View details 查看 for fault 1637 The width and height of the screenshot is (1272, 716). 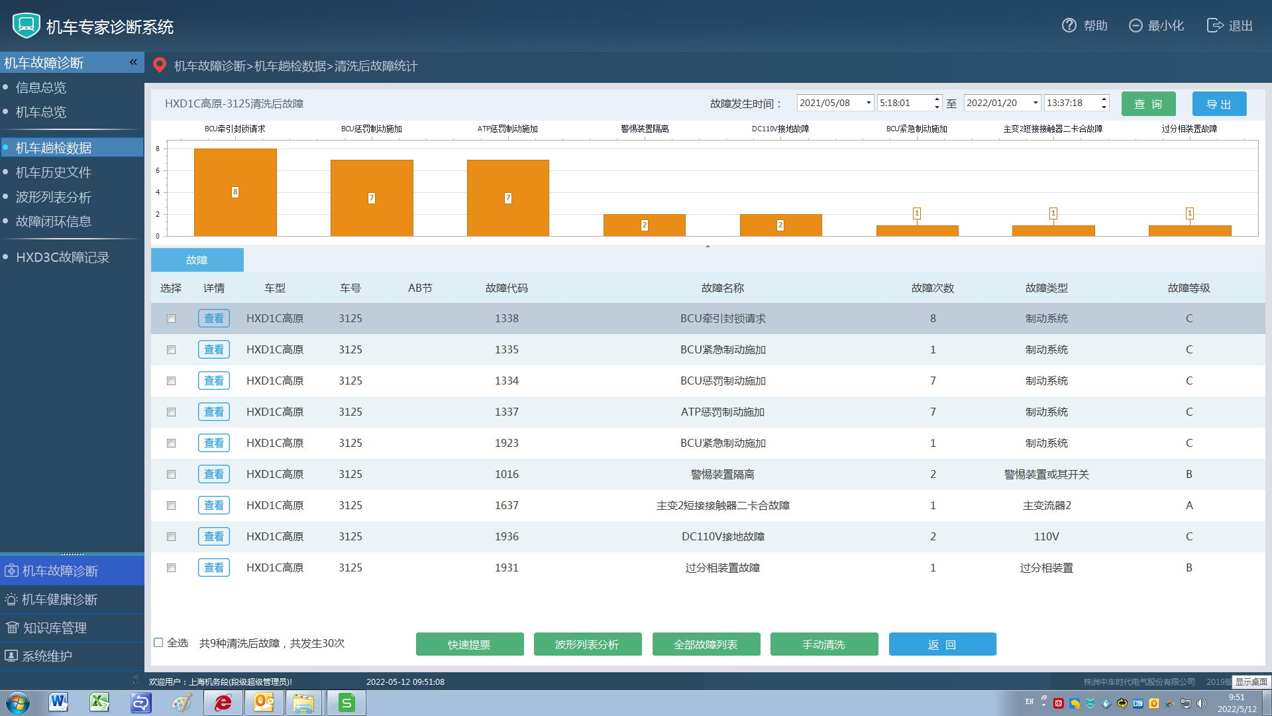[214, 506]
